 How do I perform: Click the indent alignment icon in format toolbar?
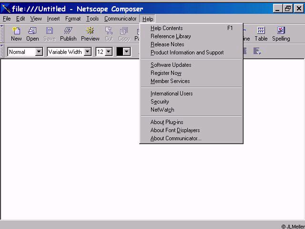[257, 52]
